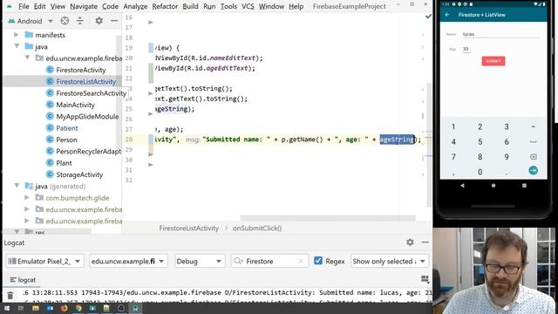Click the highlighted ageString in code
The width and height of the screenshot is (558, 314).
click(397, 140)
